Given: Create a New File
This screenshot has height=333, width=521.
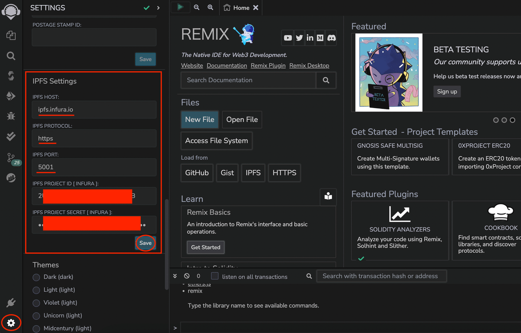Looking at the screenshot, I should pyautogui.click(x=200, y=119).
